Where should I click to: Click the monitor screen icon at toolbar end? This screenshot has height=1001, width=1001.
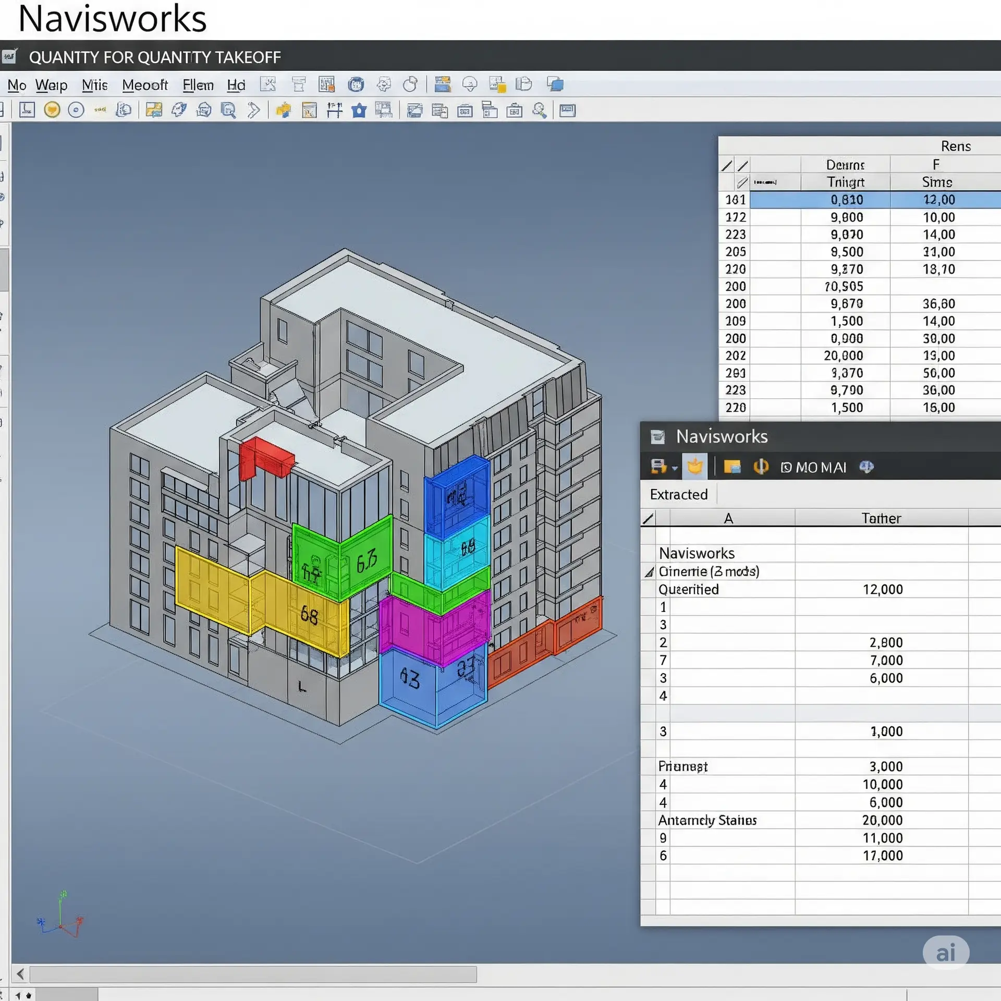[x=567, y=110]
